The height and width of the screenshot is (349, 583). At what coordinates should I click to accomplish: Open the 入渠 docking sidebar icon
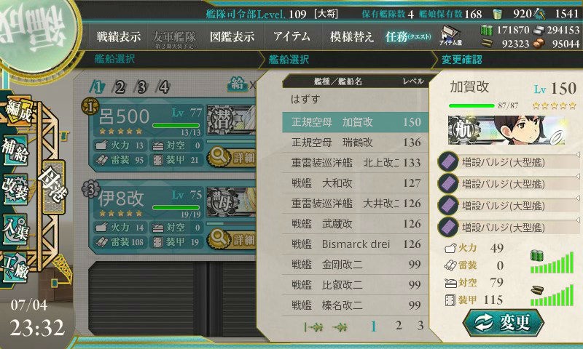pyautogui.click(x=15, y=229)
